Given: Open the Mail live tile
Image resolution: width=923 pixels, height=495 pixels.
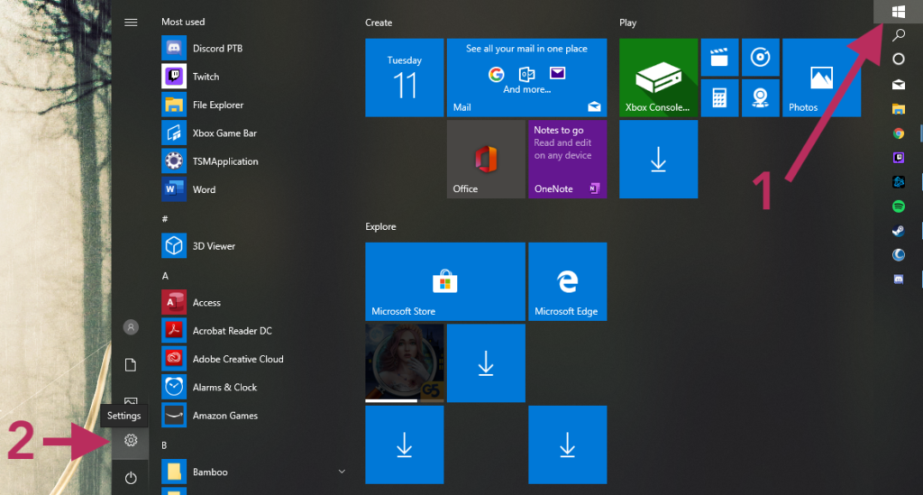Looking at the screenshot, I should click(x=526, y=78).
